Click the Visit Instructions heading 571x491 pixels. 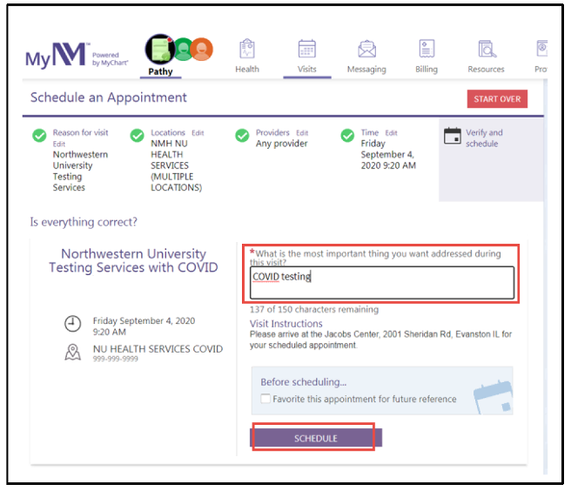(x=285, y=324)
